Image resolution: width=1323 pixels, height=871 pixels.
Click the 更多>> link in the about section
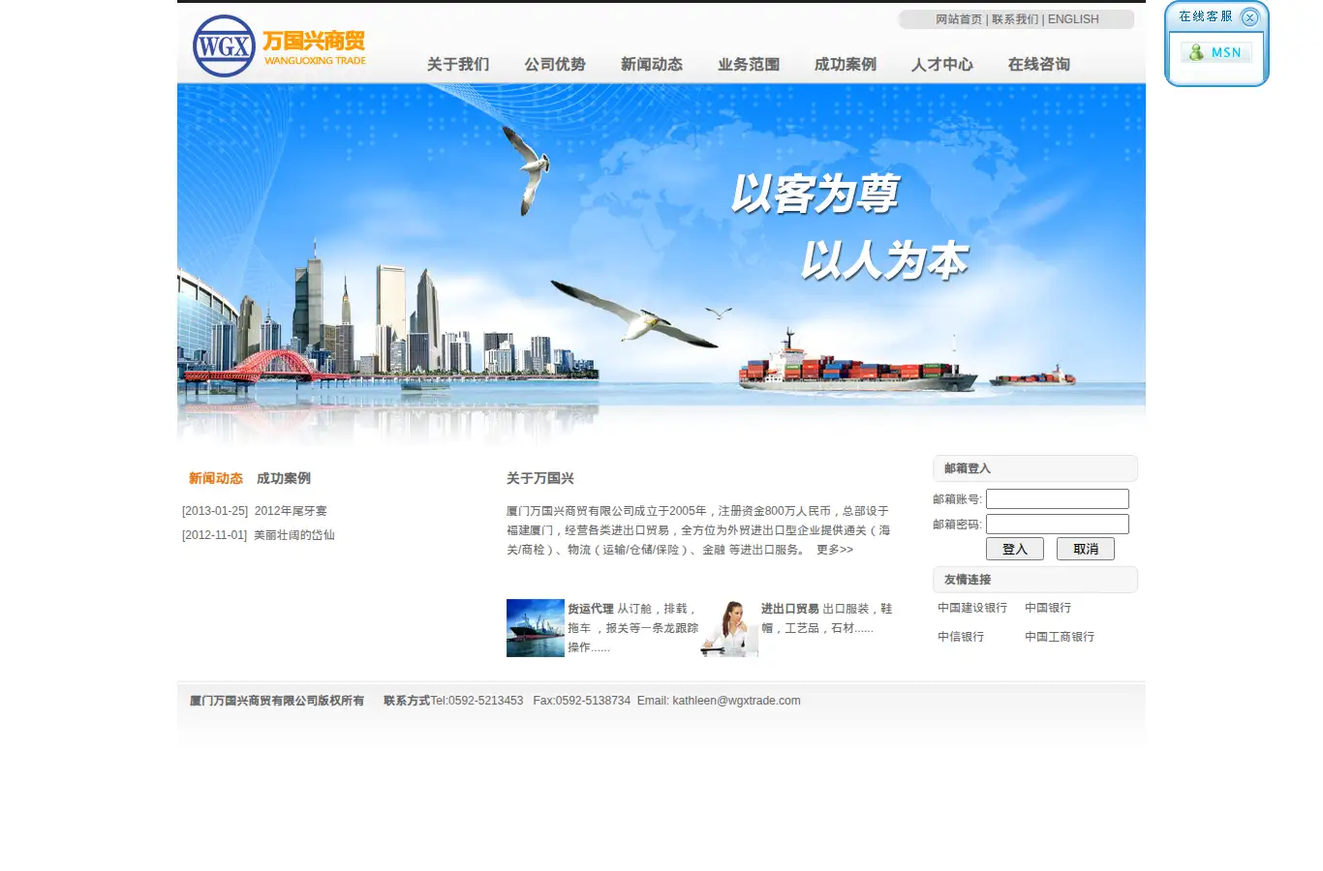click(835, 550)
